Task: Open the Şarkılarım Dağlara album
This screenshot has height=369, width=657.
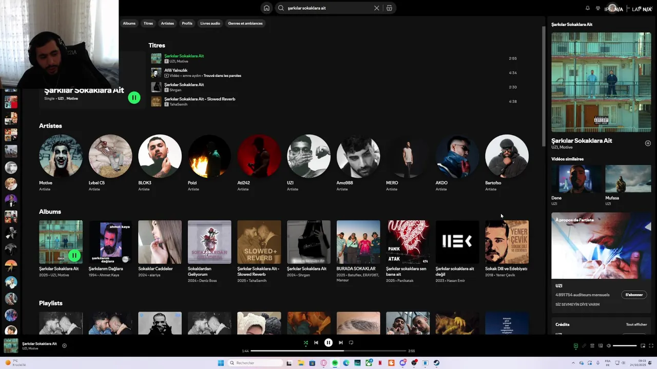Action: tap(110, 249)
